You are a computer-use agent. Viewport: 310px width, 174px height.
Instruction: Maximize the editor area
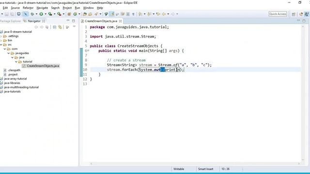point(304,21)
